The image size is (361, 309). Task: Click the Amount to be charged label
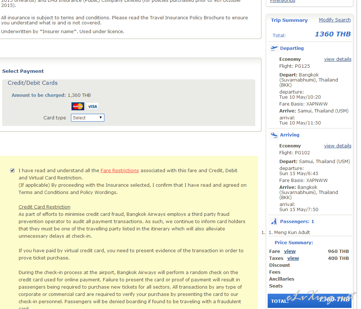coord(39,95)
